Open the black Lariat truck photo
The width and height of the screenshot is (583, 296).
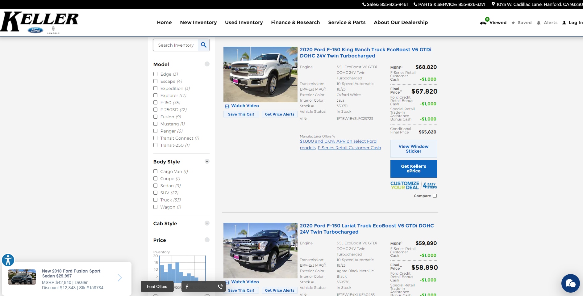coord(260,251)
